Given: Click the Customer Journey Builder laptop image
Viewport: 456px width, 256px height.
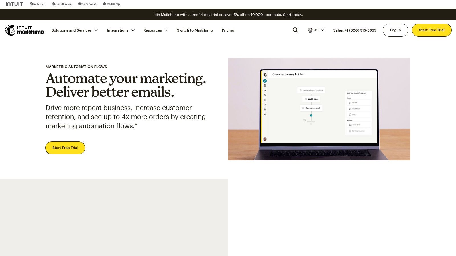Looking at the screenshot, I should pyautogui.click(x=319, y=109).
